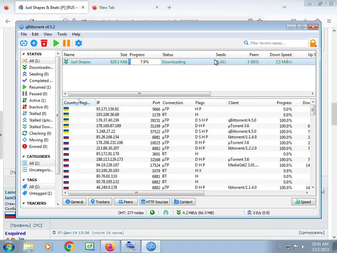Click the sidebar scroll down arrow
Viewport: 337px width, 253px height.
[58, 204]
